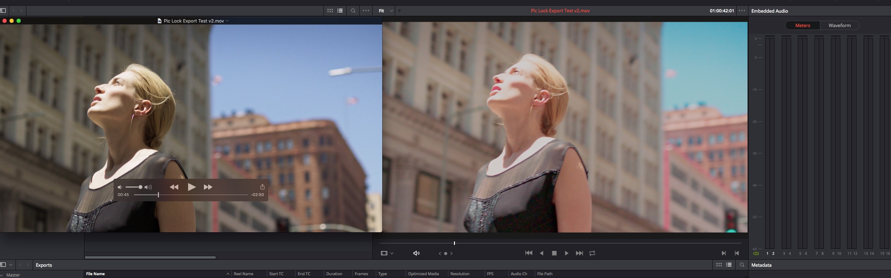Screen dimensions: 891x278
Task: Go to last frame in viewer
Action: 579,253
